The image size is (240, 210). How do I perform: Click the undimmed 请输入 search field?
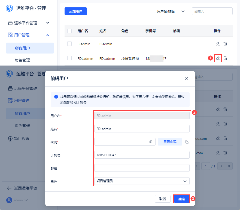[212, 11]
